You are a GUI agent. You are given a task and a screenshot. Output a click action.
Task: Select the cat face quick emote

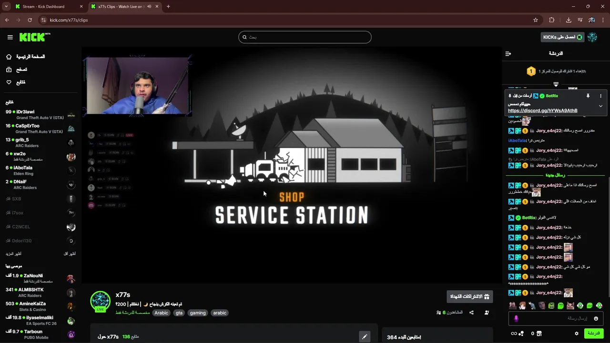(570, 306)
